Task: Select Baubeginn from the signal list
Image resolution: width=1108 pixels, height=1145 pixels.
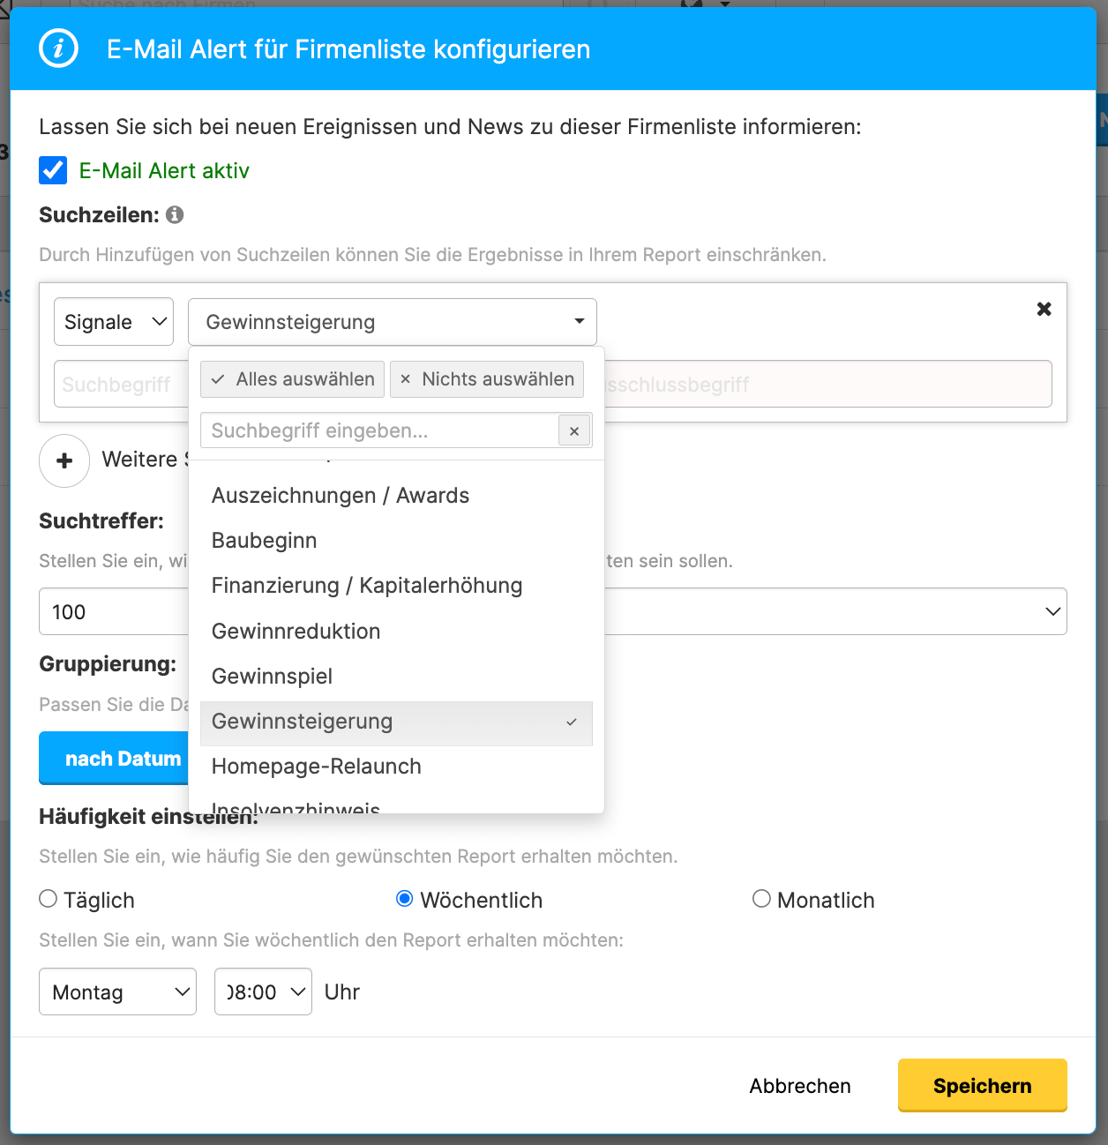Action: point(264,540)
